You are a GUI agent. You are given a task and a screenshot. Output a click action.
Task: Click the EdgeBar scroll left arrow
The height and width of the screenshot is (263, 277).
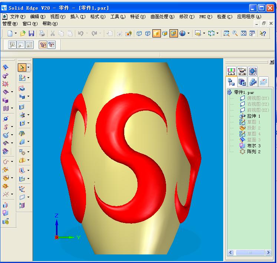231,252
